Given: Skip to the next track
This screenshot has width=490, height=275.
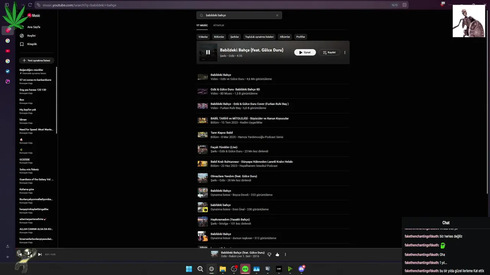Looking at the screenshot, I should [40, 254].
